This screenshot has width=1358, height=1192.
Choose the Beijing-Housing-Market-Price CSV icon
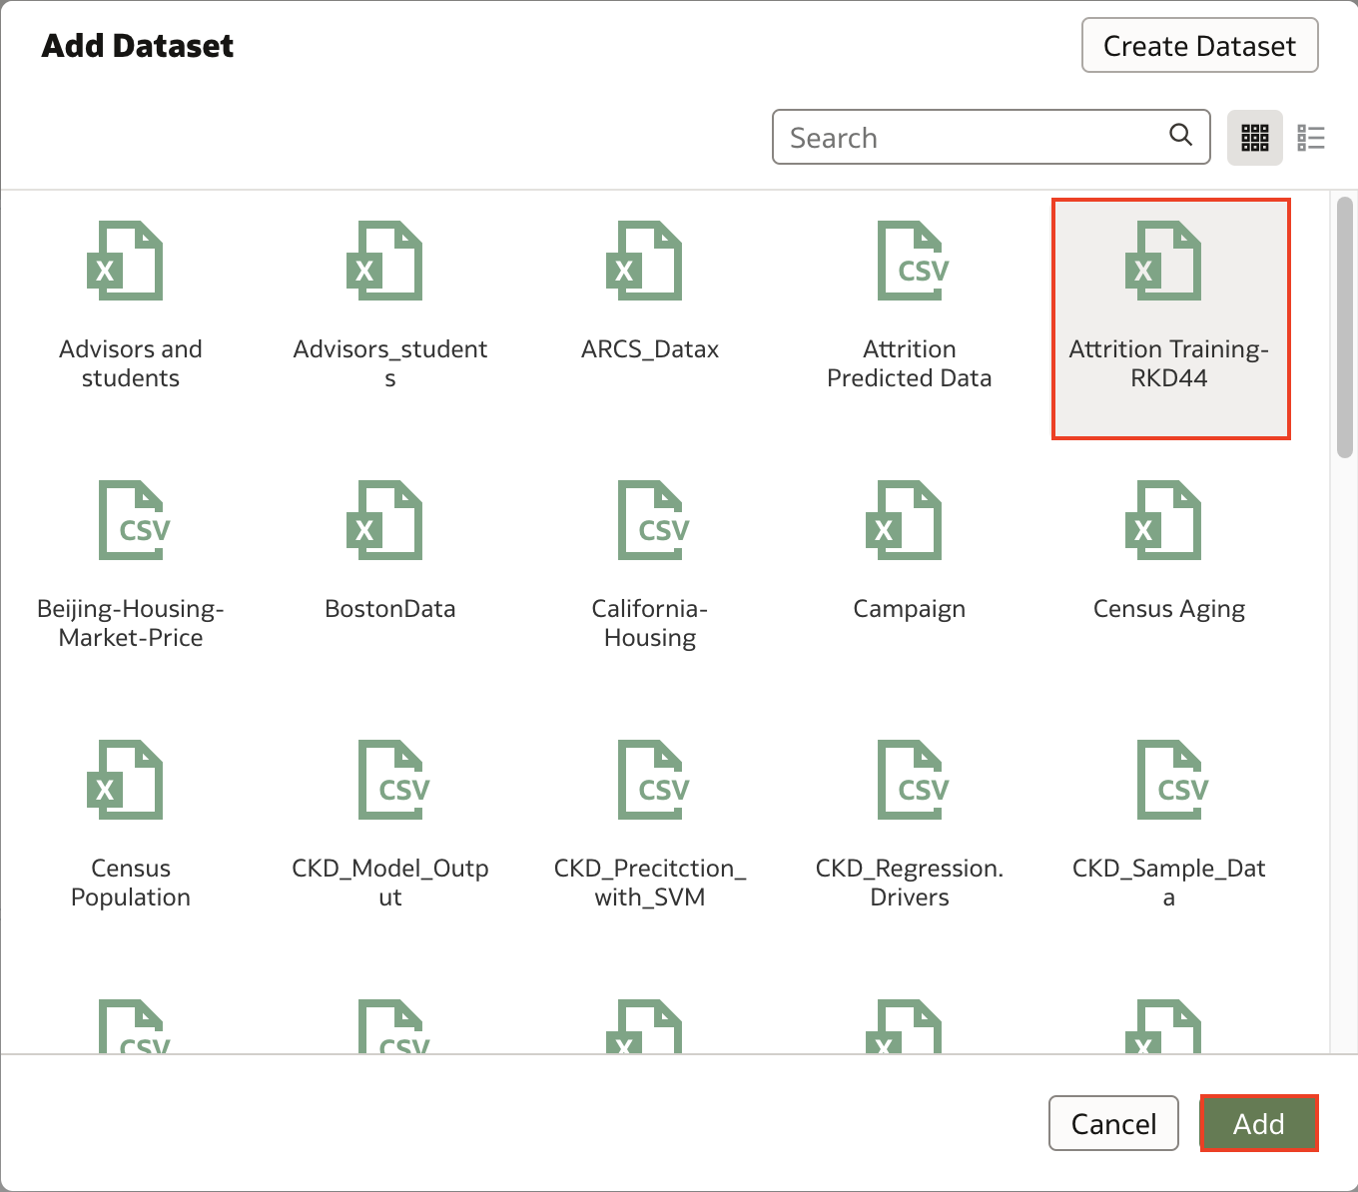pos(133,521)
